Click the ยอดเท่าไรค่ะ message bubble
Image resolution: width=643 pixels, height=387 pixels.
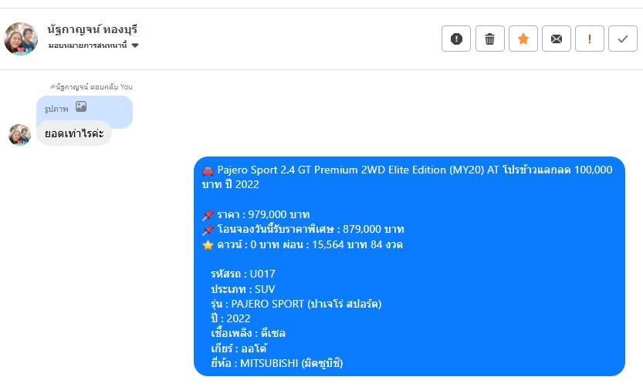tap(74, 133)
